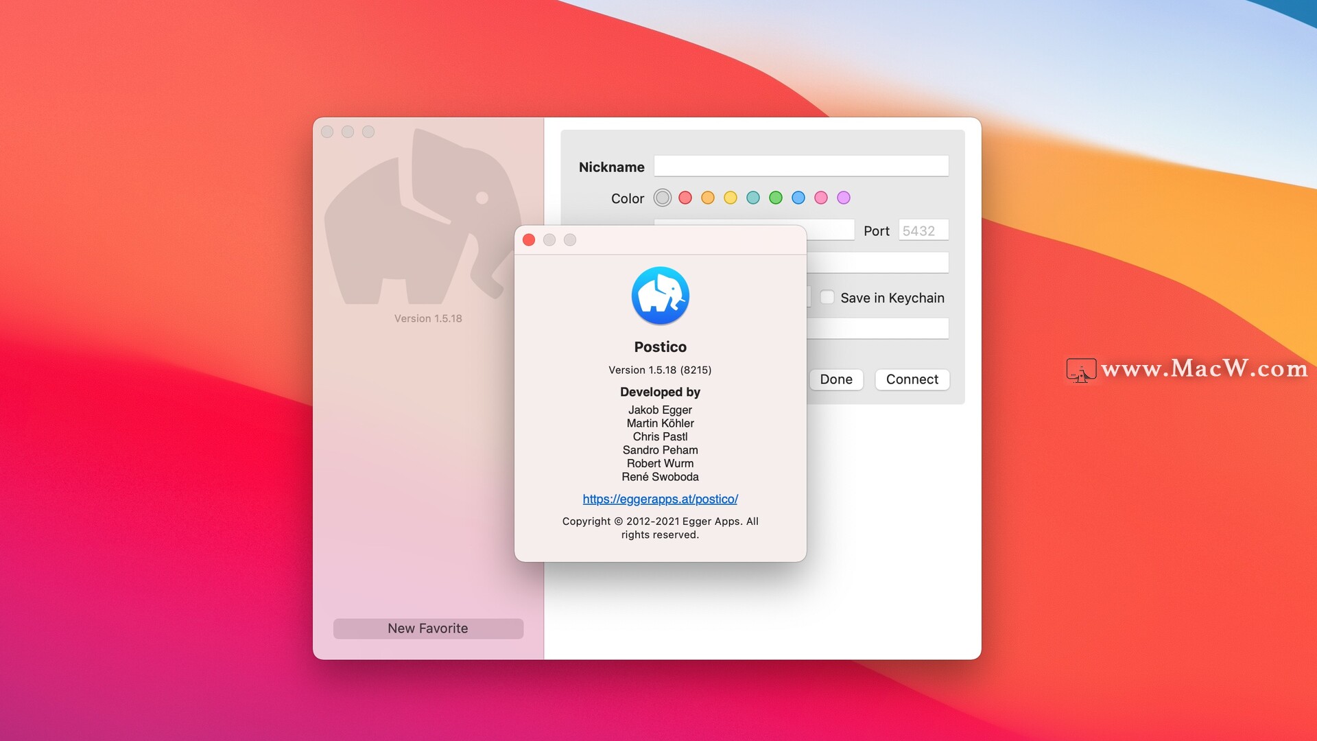Click the Martin Köhler developer name
This screenshot has height=741, width=1317.
tap(660, 423)
